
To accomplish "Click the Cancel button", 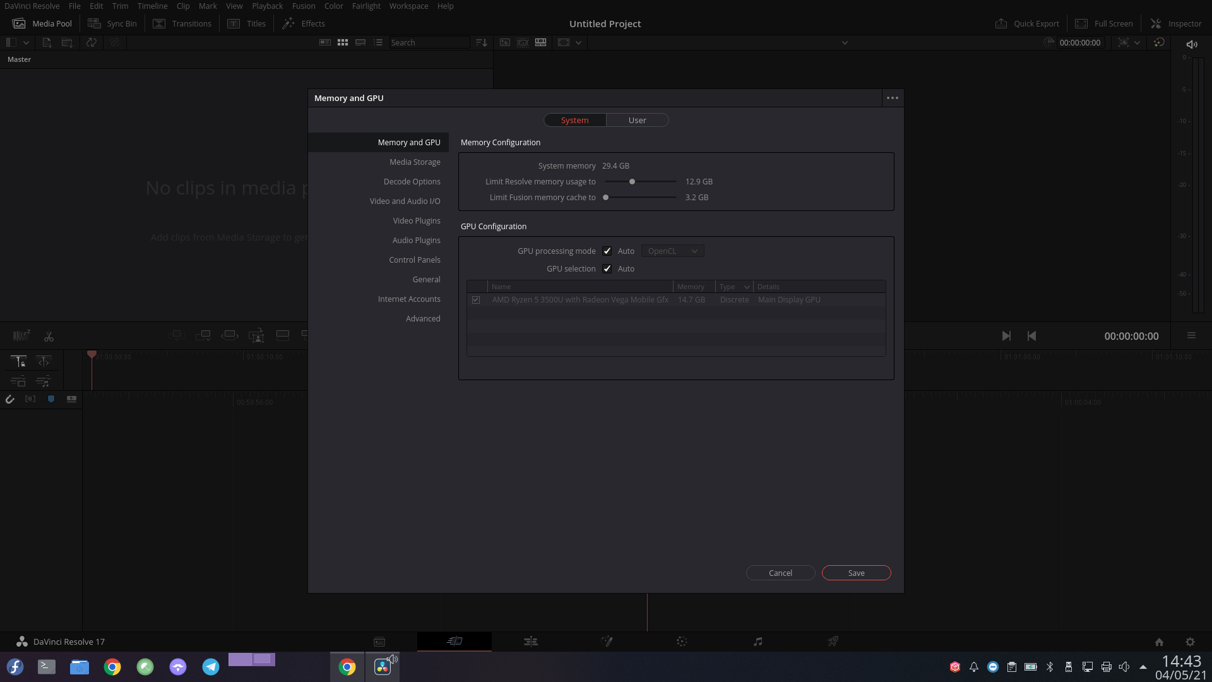I will tap(780, 573).
